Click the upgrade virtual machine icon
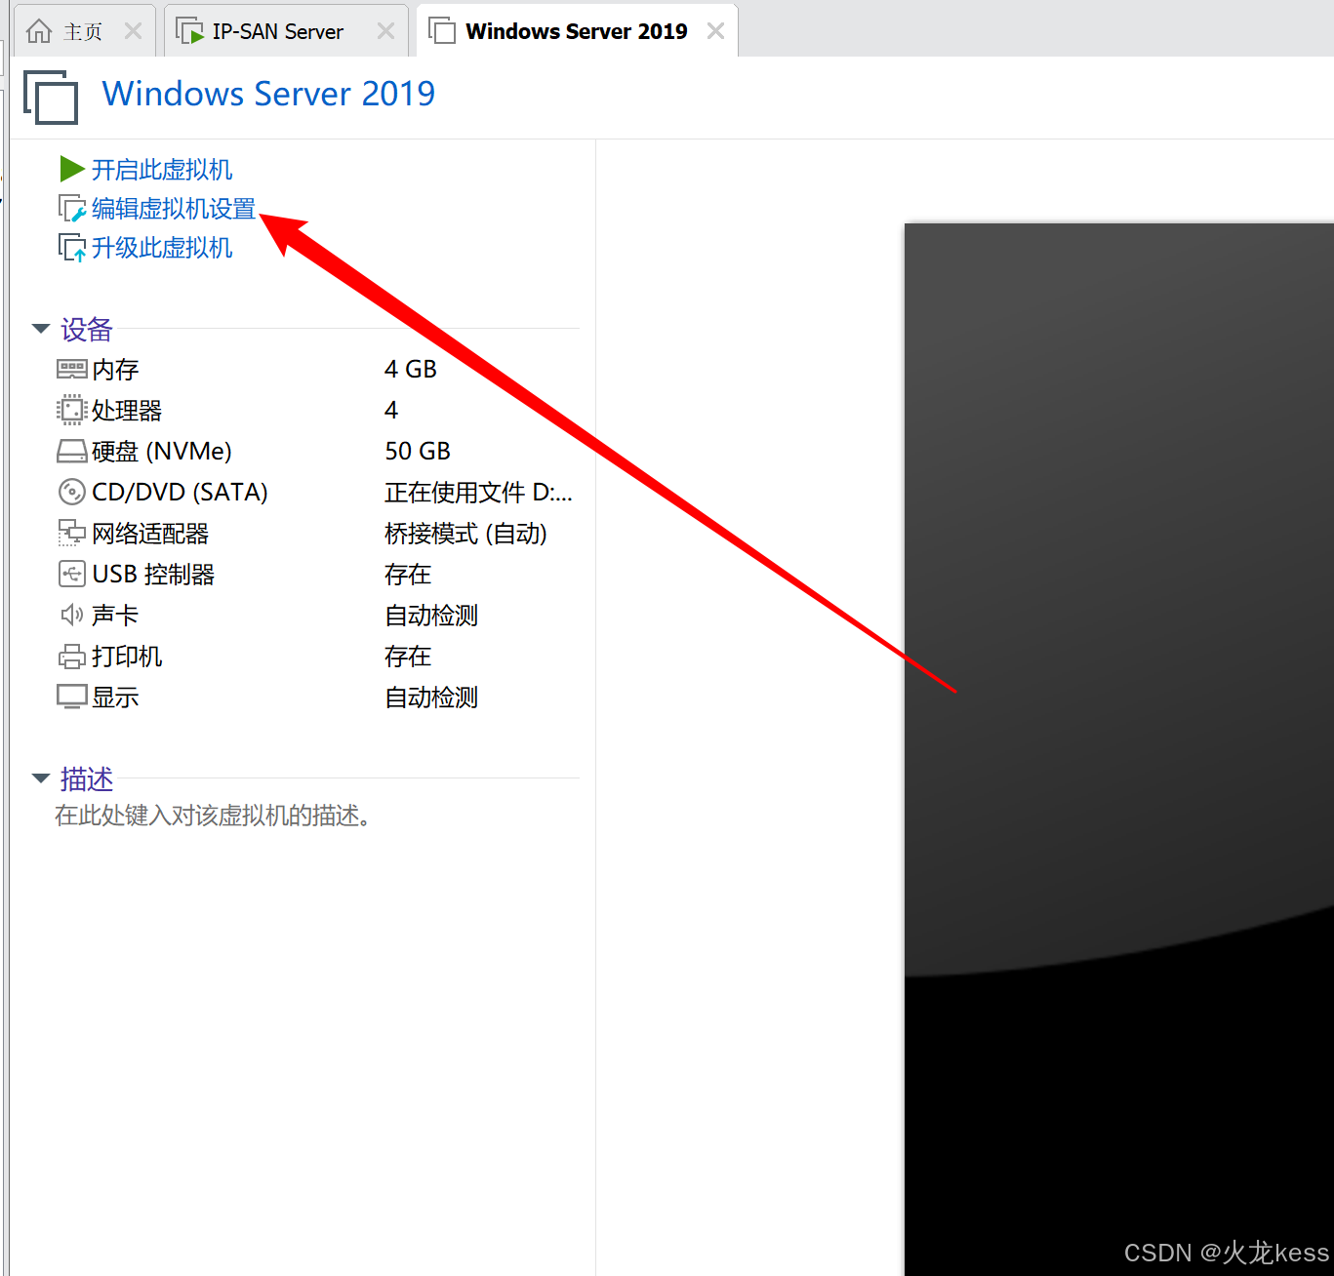Image resolution: width=1334 pixels, height=1276 pixels. coord(73,248)
